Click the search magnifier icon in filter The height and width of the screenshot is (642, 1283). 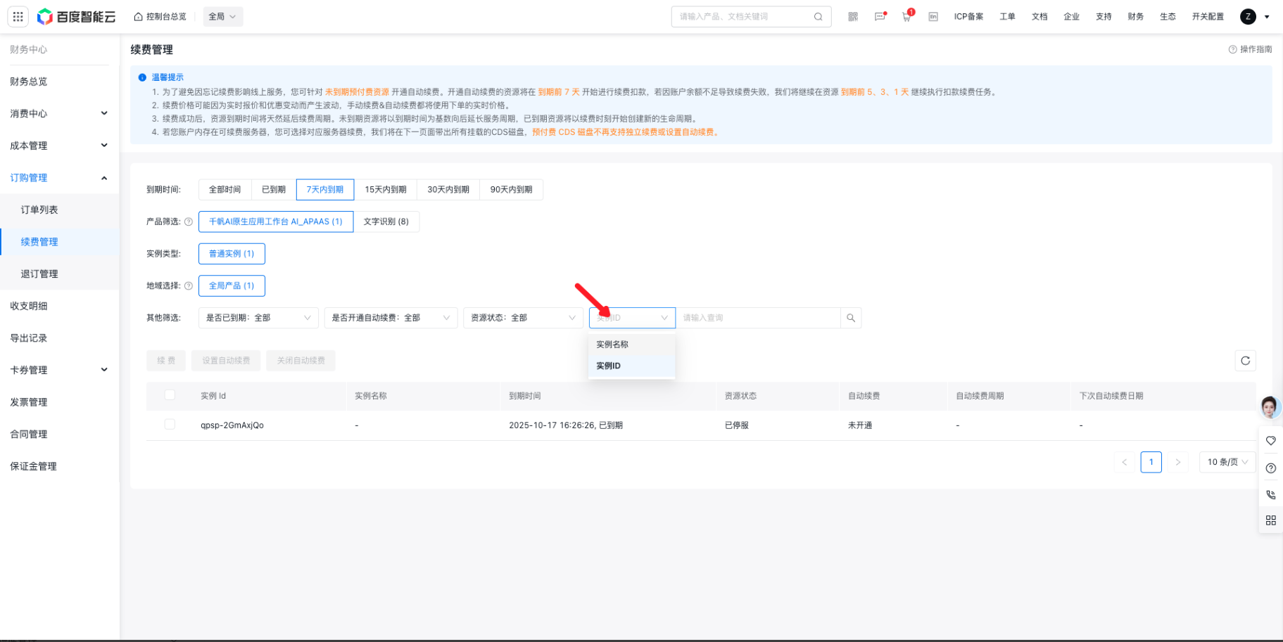pyautogui.click(x=851, y=318)
